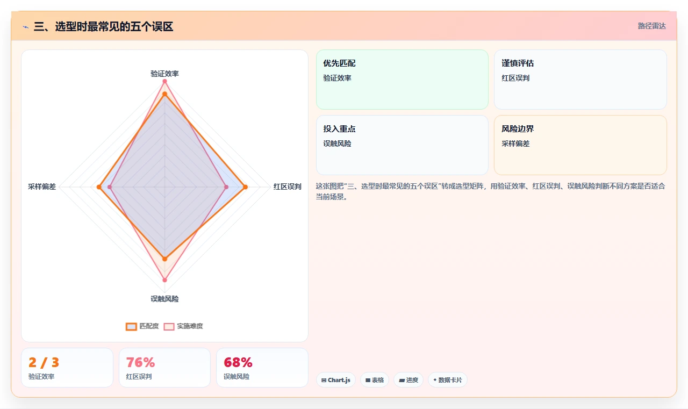Toggle 实施难度 legend swatch
Image resolution: width=688 pixels, height=409 pixels.
(169, 326)
